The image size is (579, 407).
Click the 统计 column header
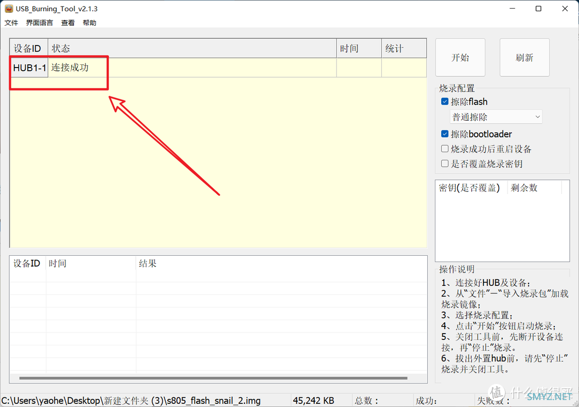(404, 48)
